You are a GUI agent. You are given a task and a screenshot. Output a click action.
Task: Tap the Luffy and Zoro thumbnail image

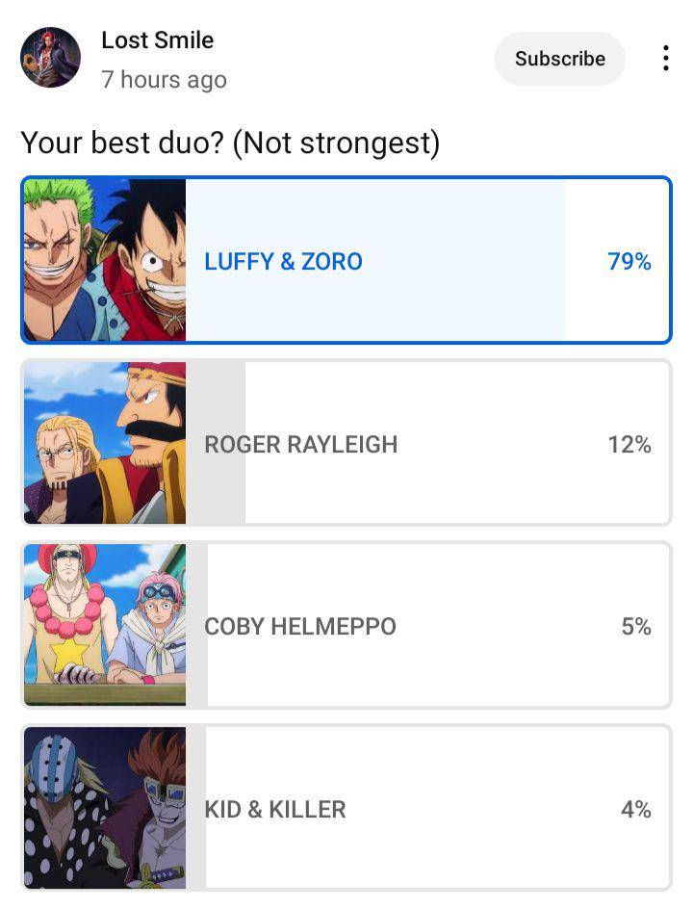(x=105, y=260)
